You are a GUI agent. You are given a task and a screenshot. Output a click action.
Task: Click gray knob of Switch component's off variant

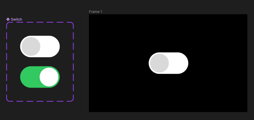point(31,46)
